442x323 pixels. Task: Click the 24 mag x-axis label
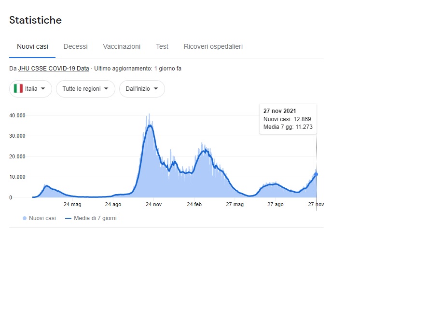72,204
